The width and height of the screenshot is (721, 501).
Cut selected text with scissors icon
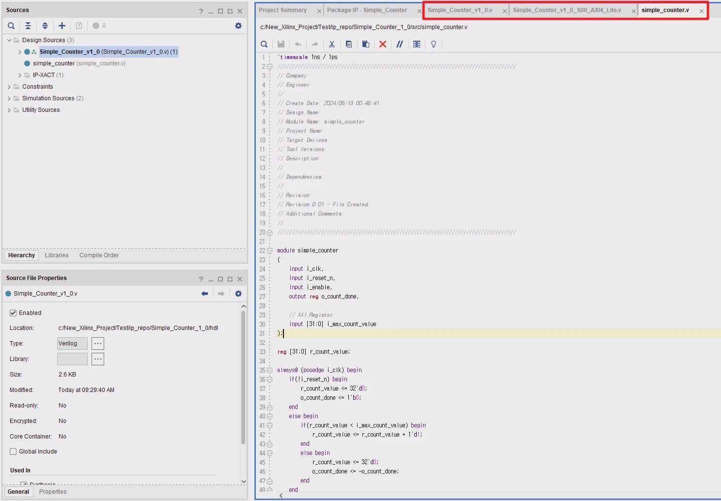coord(332,44)
